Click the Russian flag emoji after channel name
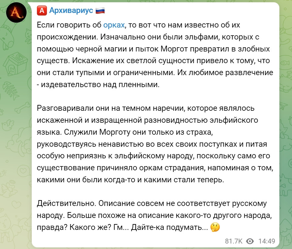Viewport: 292px width, 249px height. [100, 11]
